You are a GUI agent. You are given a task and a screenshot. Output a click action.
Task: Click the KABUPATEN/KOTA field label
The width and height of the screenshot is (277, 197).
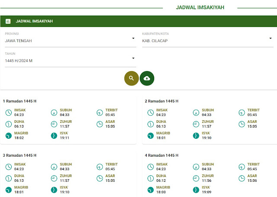click(x=155, y=34)
